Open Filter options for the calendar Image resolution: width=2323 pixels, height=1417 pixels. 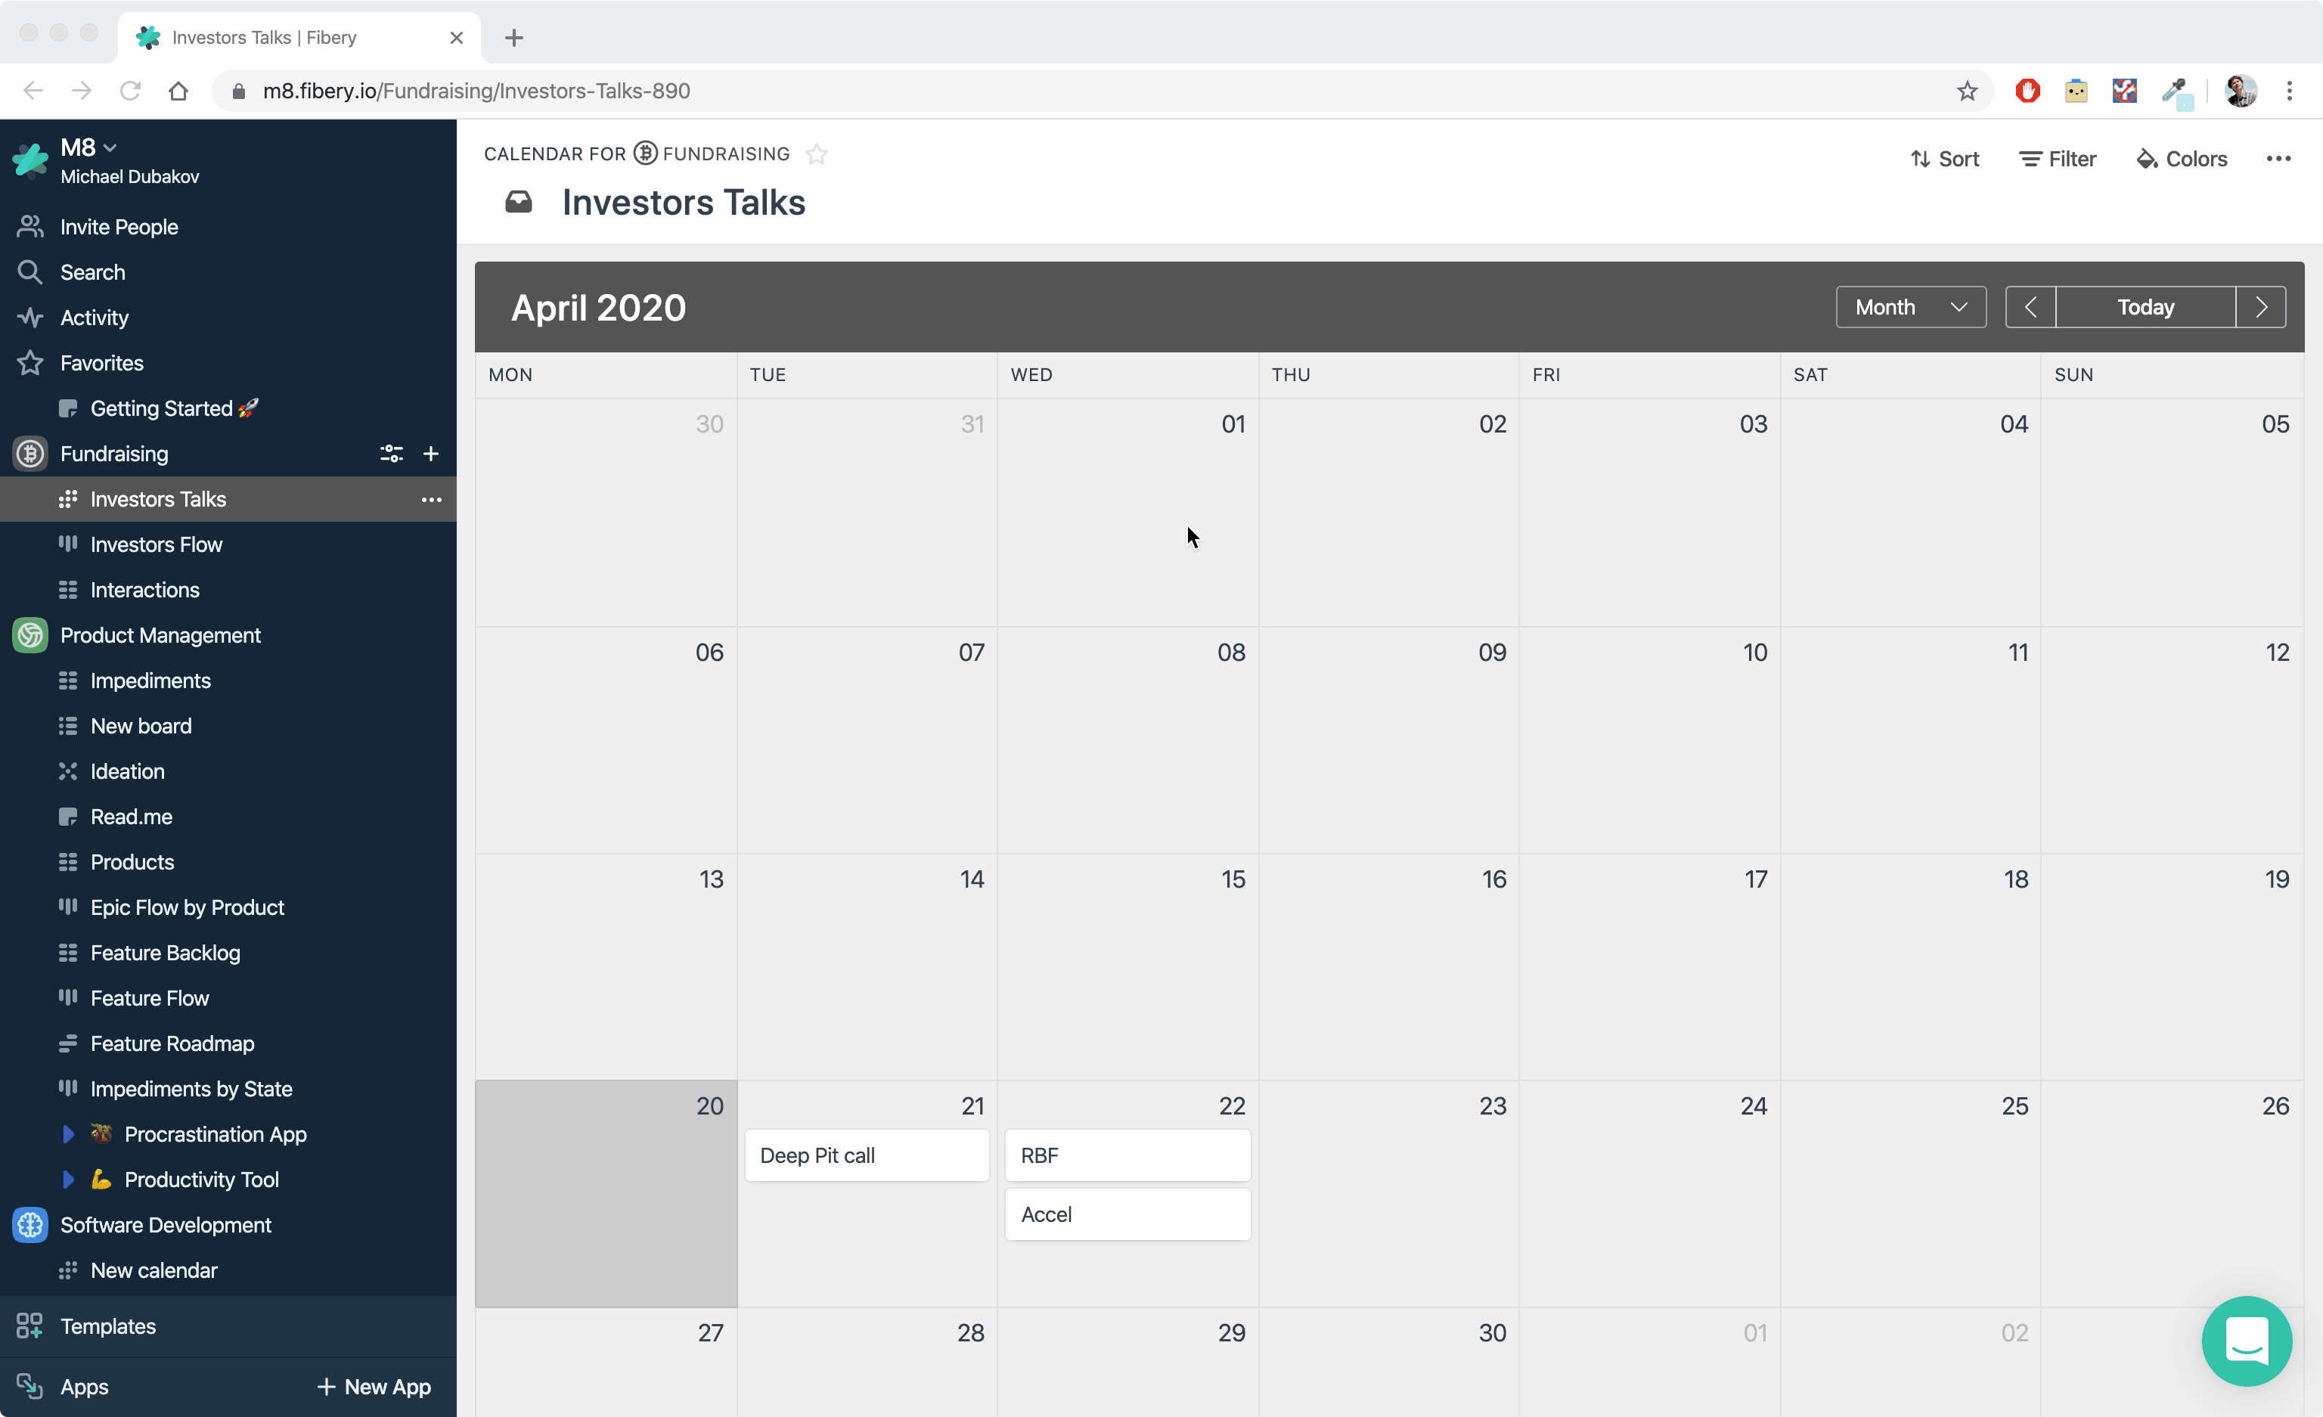pos(2056,157)
